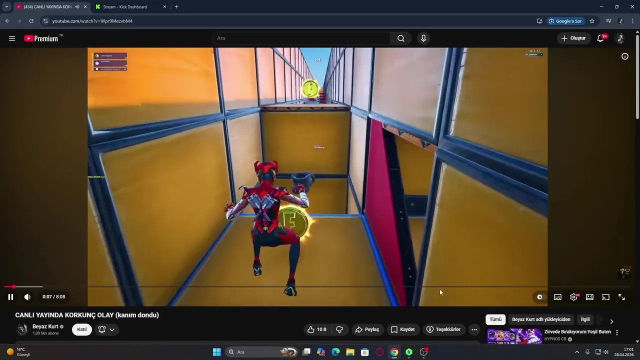Open the Oluştur create menu

point(573,38)
